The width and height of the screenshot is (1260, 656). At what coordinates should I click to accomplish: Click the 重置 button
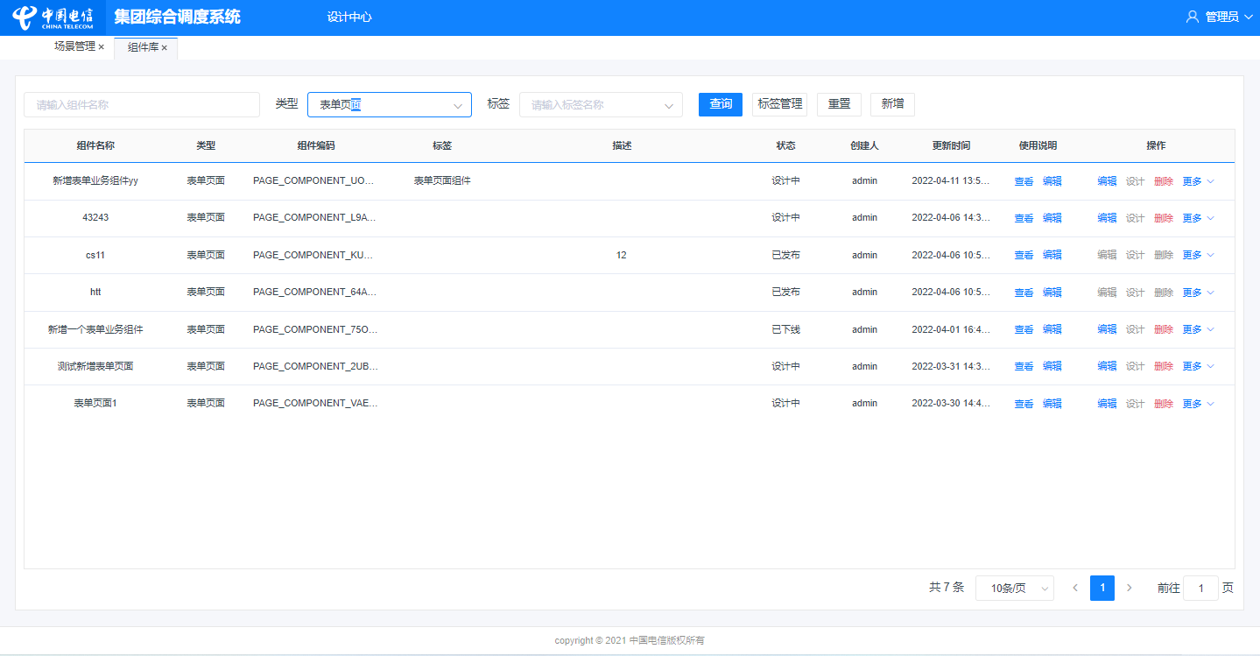[839, 104]
